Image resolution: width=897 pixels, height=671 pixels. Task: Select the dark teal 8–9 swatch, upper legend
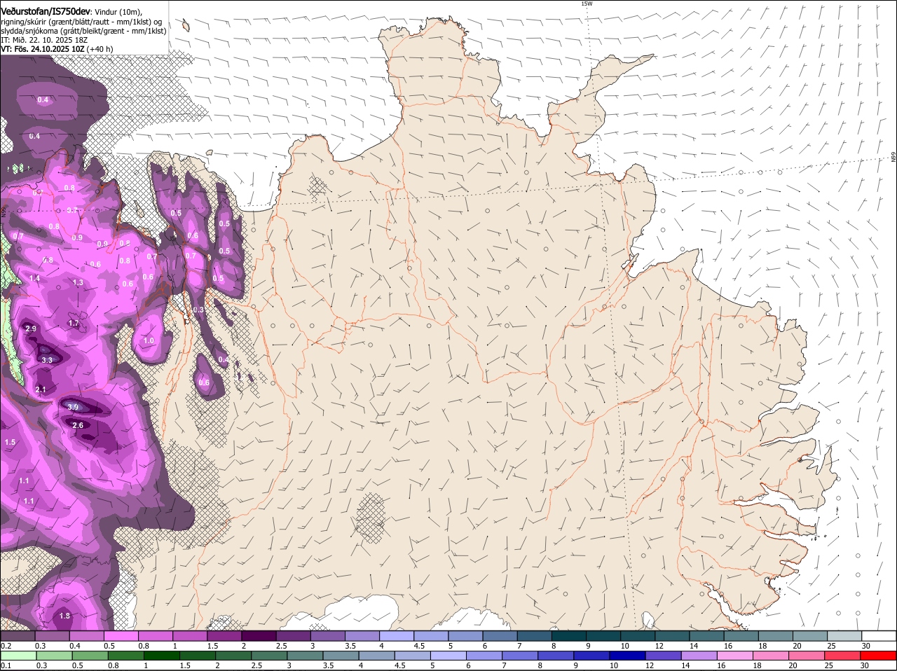[x=569, y=636]
